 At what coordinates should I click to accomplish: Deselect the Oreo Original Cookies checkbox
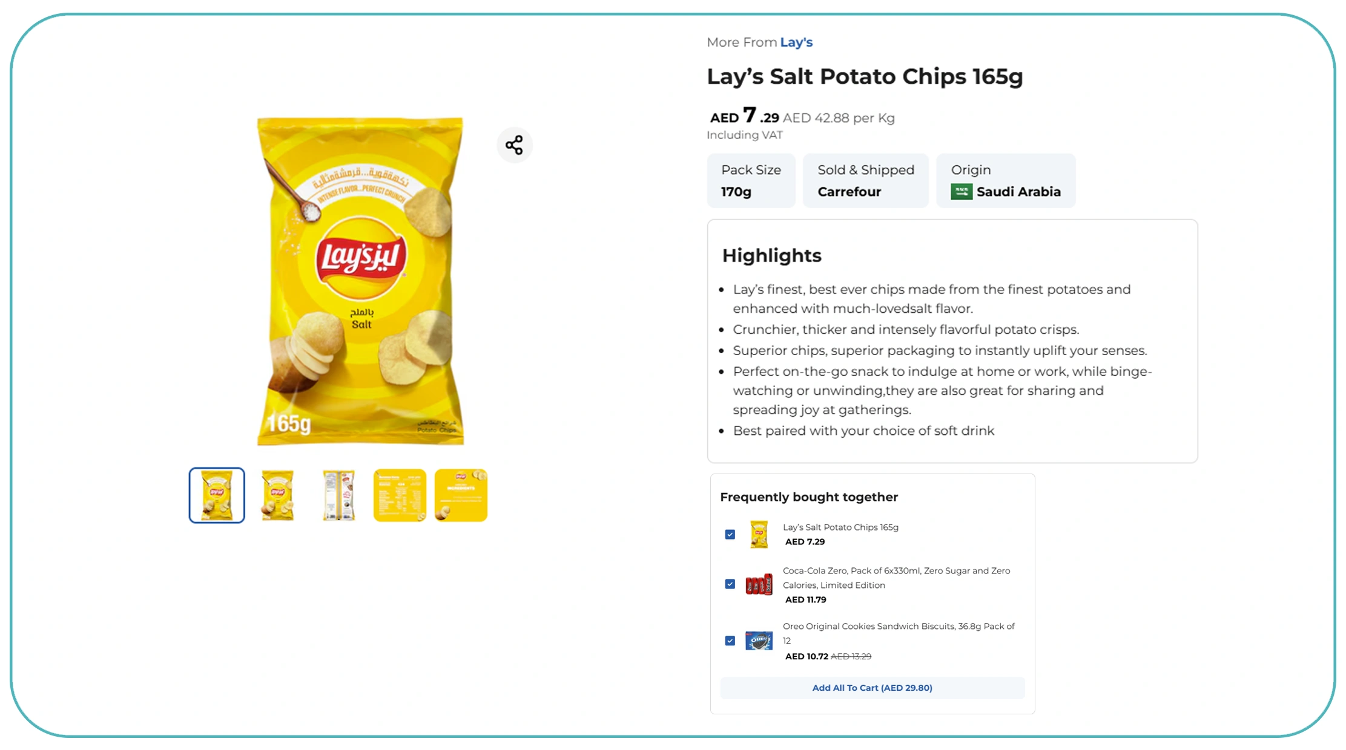[x=730, y=641]
